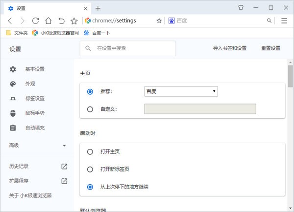Click 导入书签和设置 button
The image size is (294, 212).
229,48
